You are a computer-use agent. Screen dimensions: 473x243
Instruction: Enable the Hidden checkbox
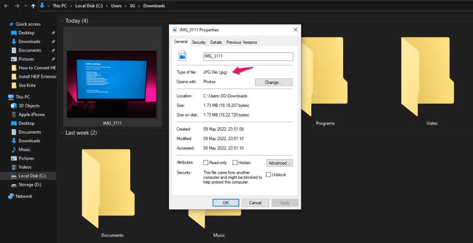click(x=235, y=163)
